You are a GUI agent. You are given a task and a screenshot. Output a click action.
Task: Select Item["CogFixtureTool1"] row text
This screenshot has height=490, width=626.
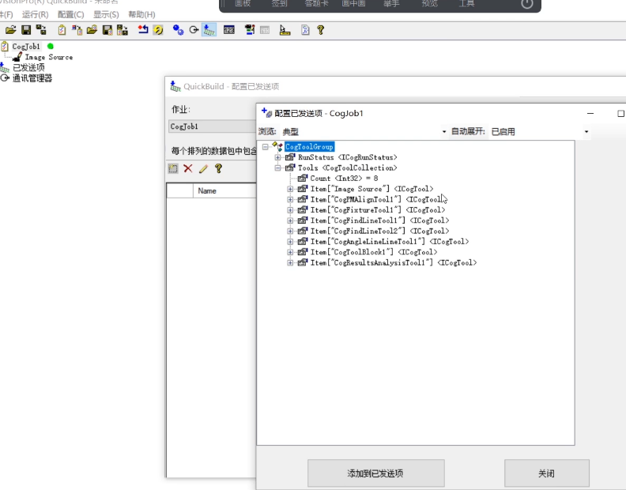(x=378, y=210)
